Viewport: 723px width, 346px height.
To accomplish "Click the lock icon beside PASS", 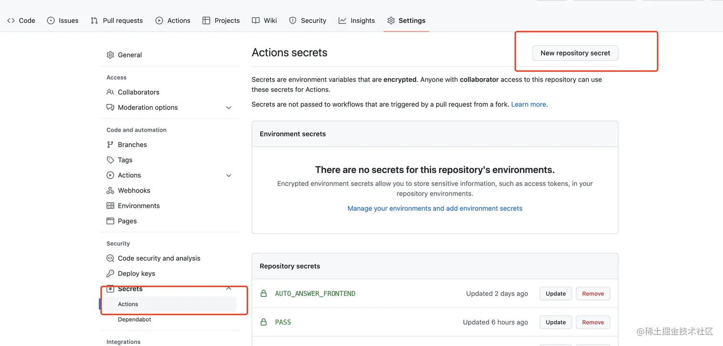I will click(x=263, y=322).
